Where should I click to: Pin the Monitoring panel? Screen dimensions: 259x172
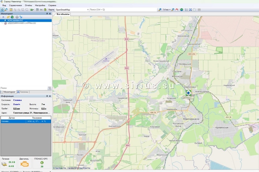47,13
